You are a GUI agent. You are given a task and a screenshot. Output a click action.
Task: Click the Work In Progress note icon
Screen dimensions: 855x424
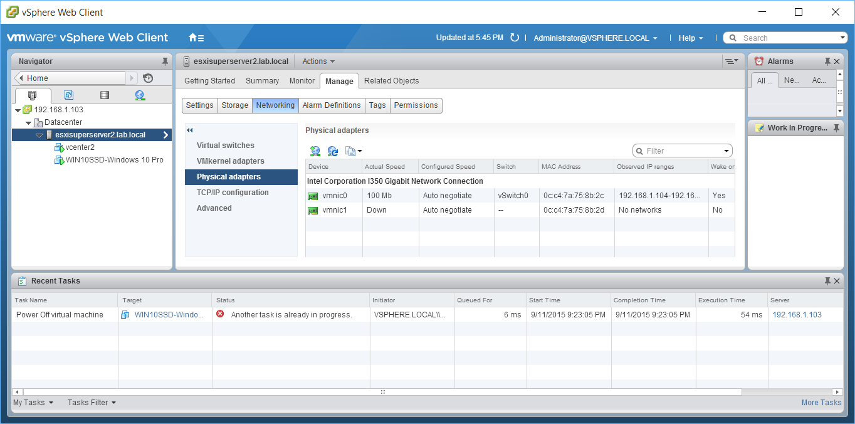point(759,128)
